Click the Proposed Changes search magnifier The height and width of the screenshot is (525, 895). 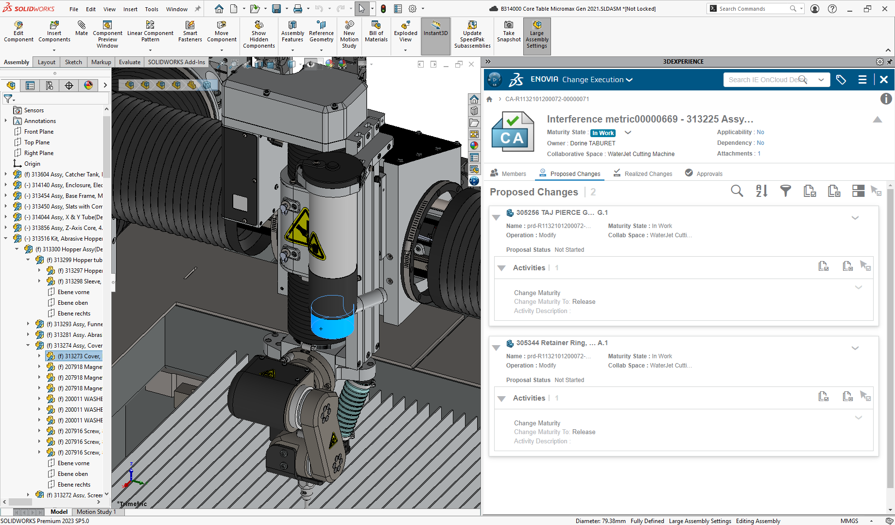737,191
